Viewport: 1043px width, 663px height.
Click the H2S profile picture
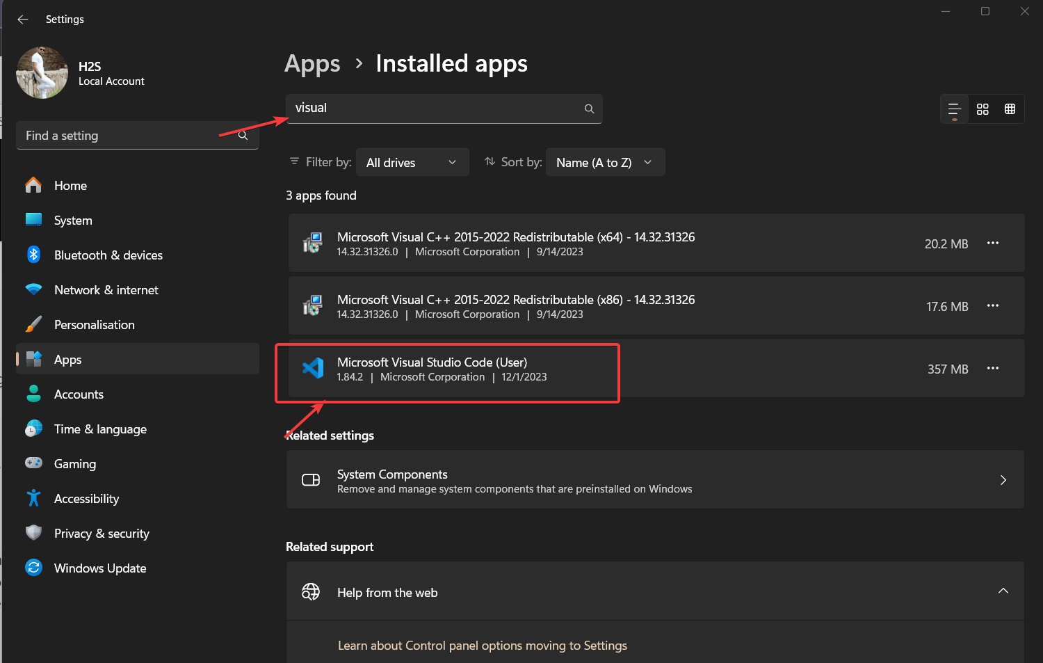[42, 73]
